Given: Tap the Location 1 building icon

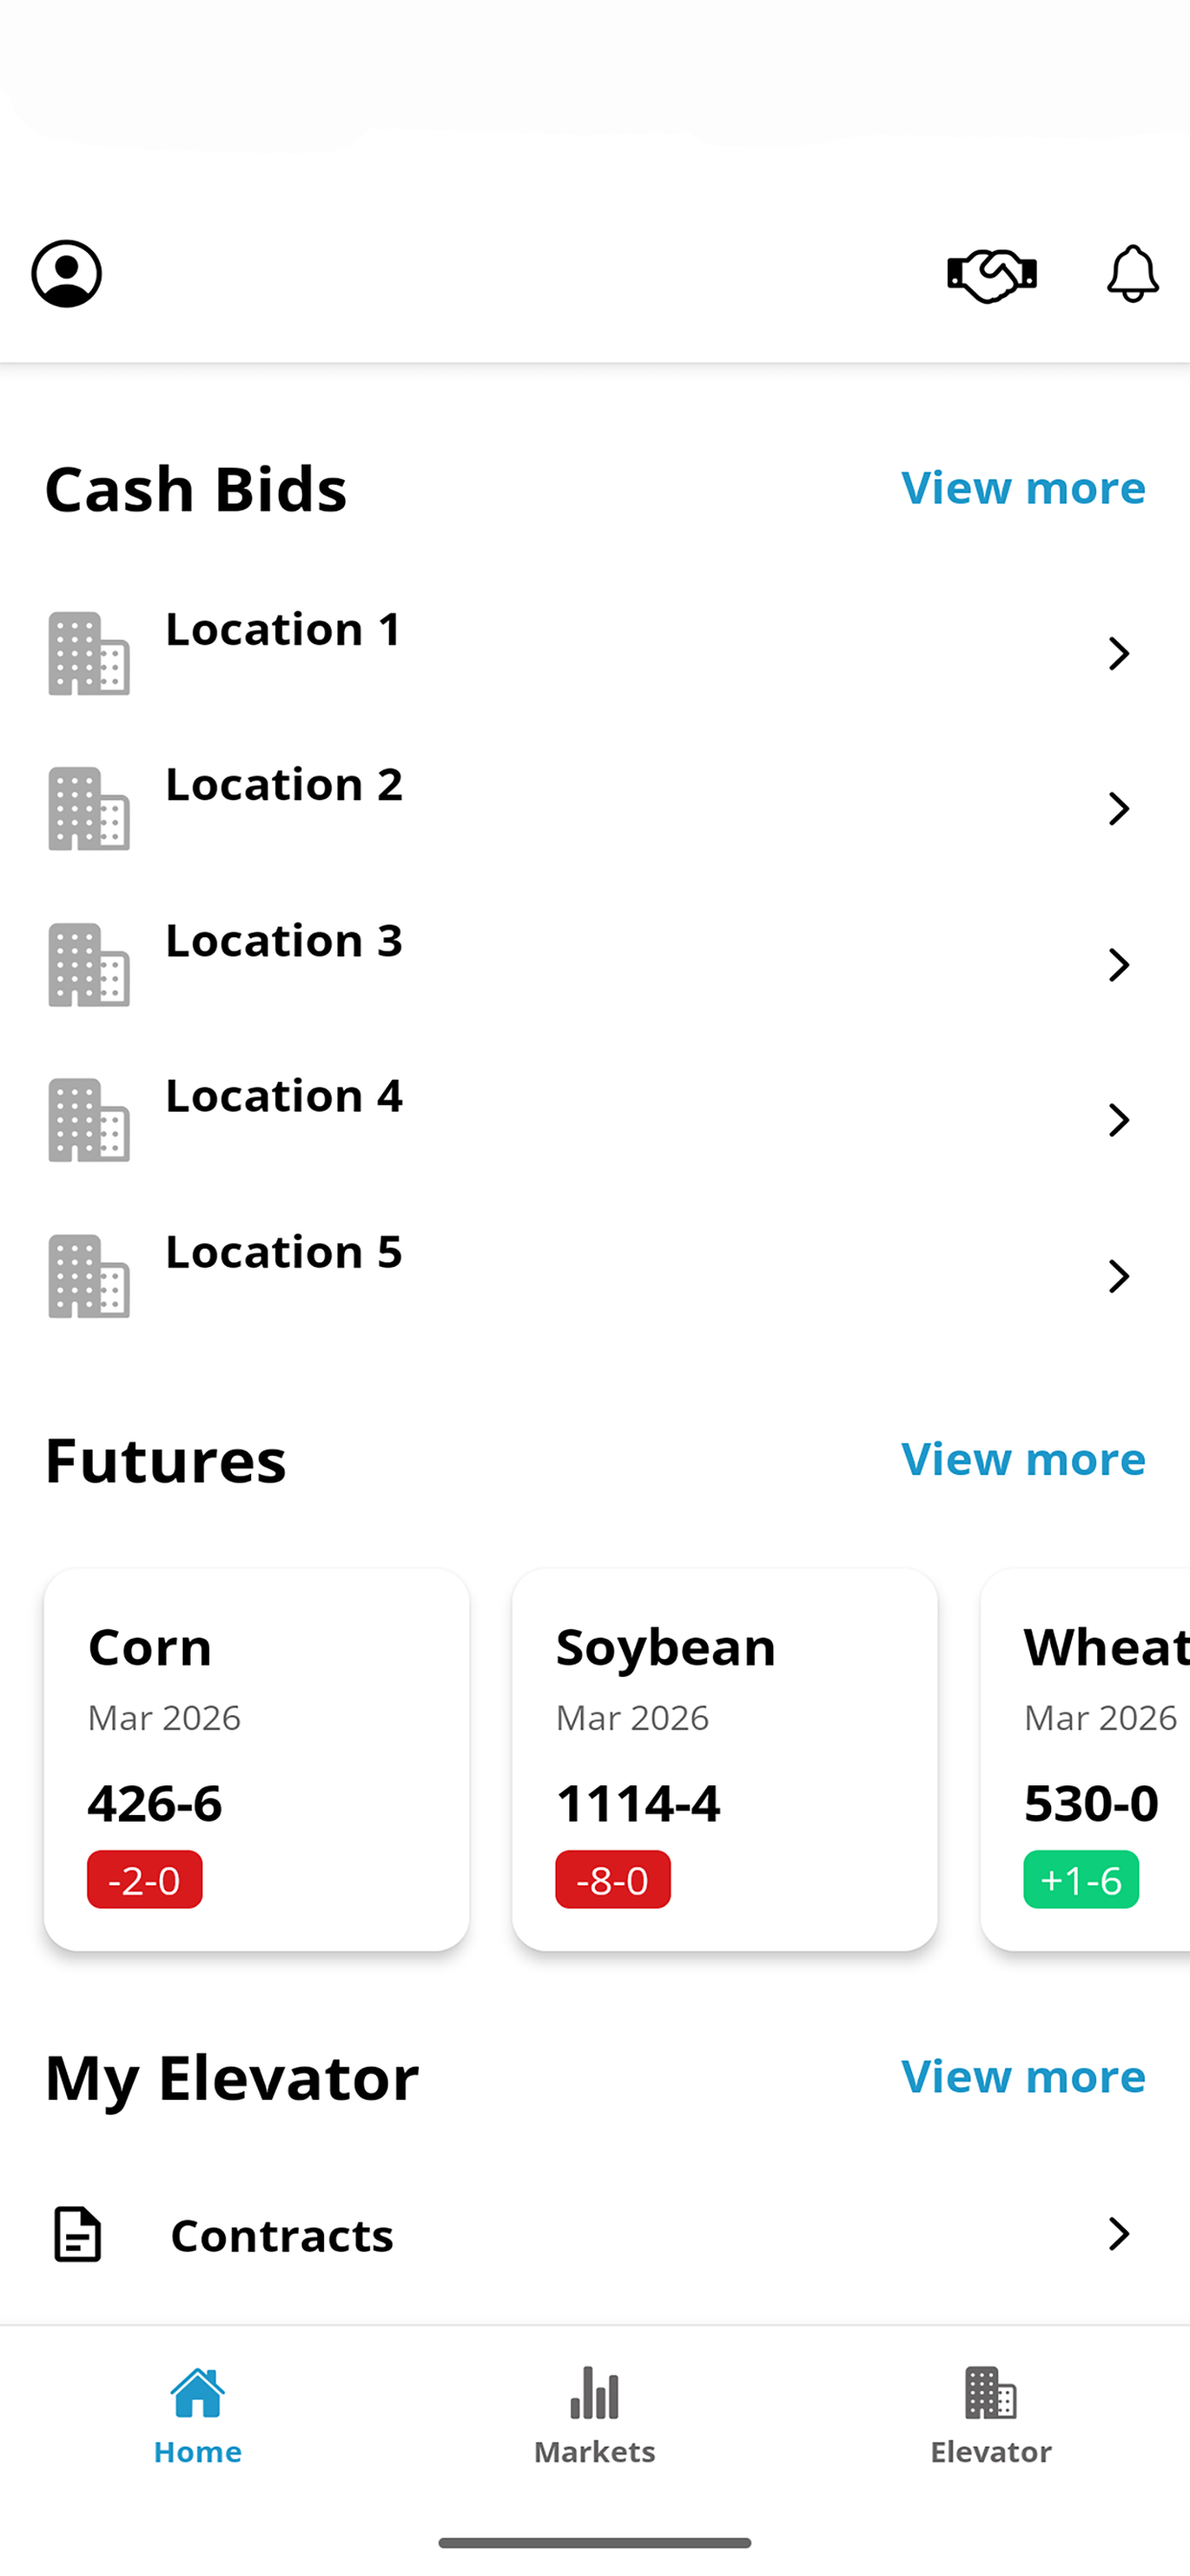Looking at the screenshot, I should click(x=89, y=653).
